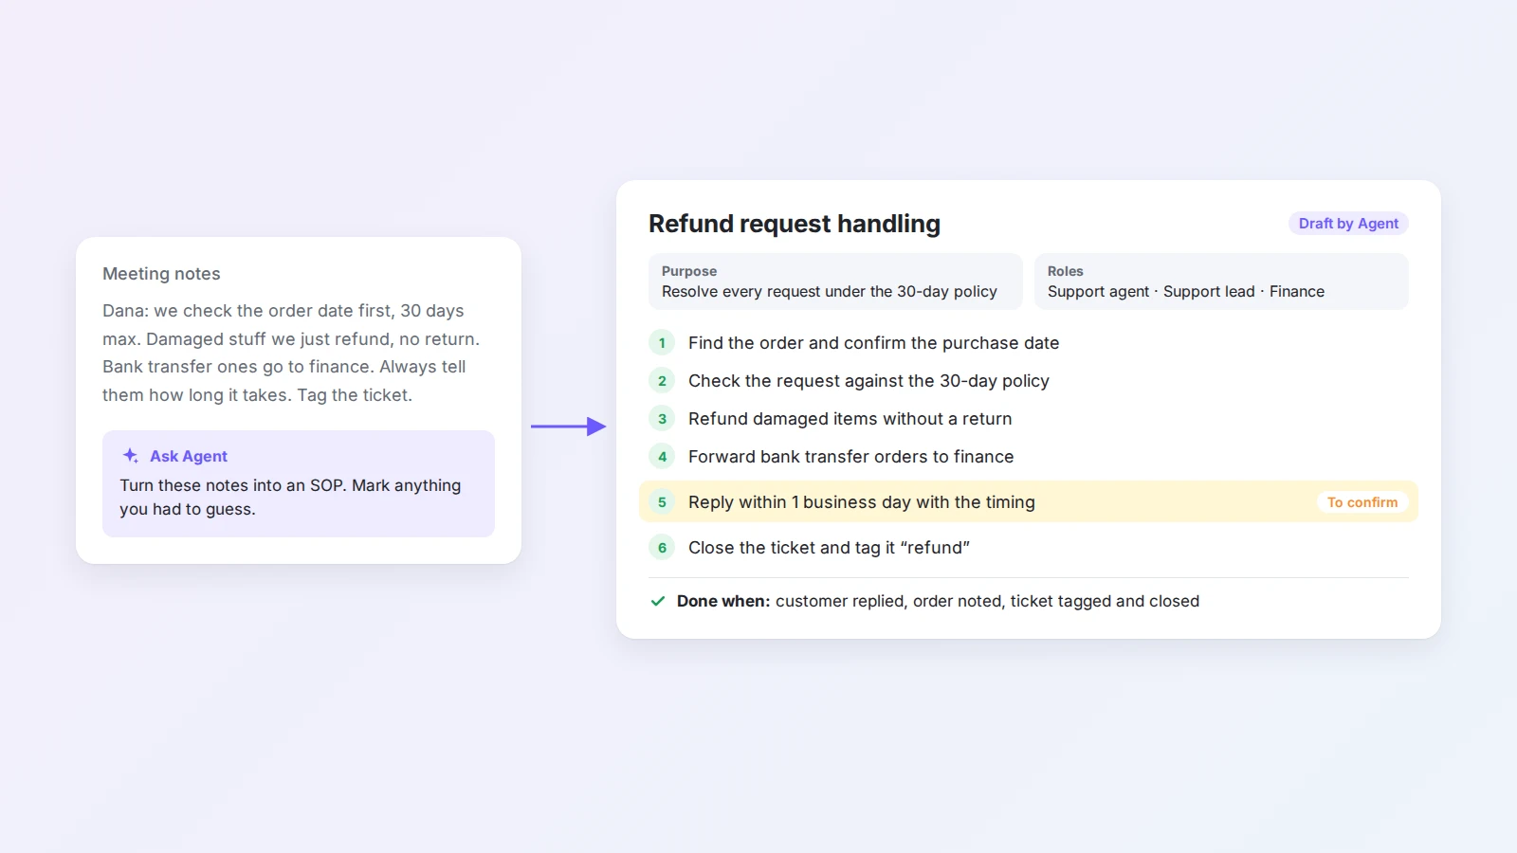Click the Refund request handling title
This screenshot has width=1517, height=853.
coord(795,224)
